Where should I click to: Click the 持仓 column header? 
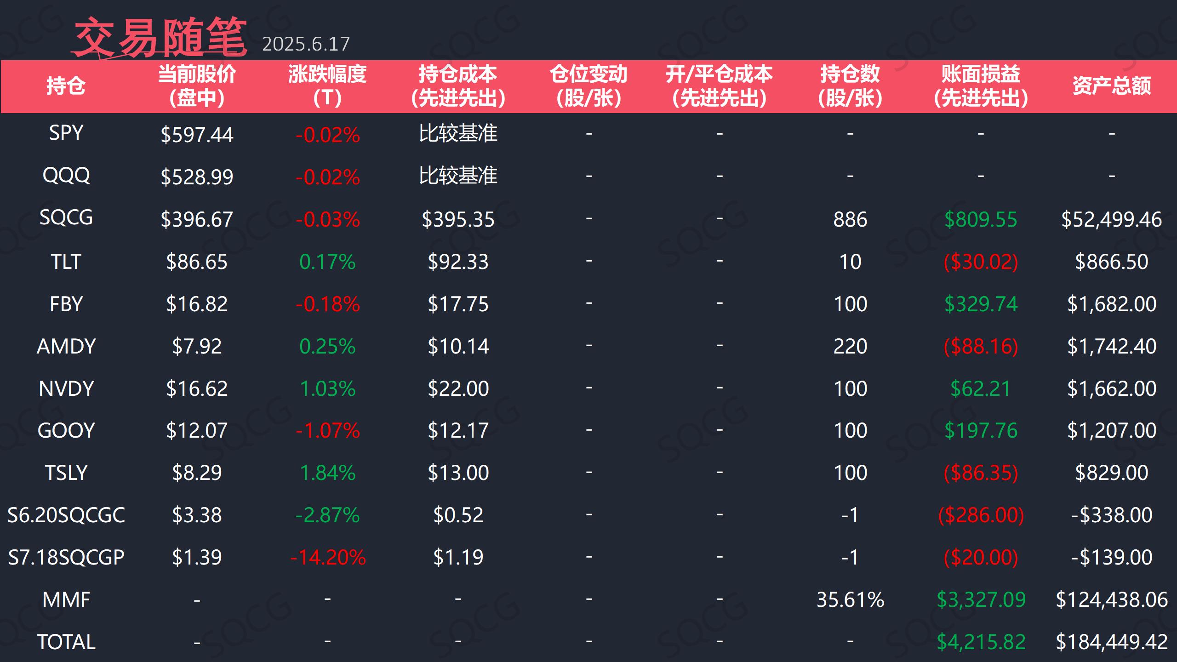(x=66, y=86)
